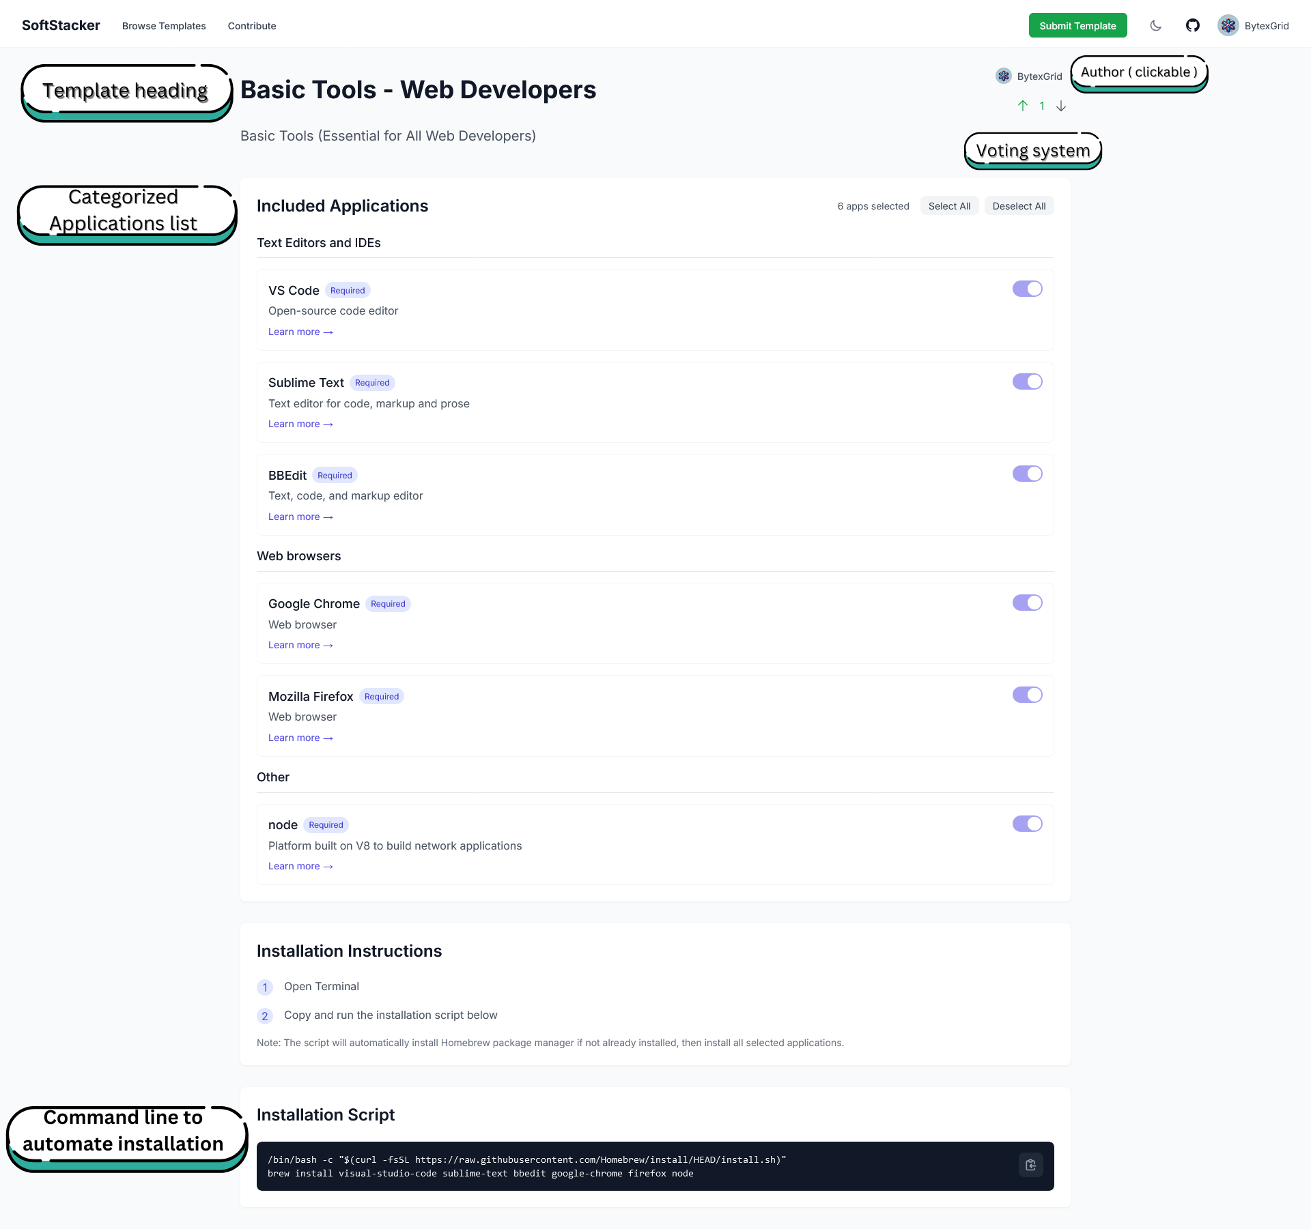
Task: Open the ByteXGrid author link near the title
Action: tap(1039, 76)
